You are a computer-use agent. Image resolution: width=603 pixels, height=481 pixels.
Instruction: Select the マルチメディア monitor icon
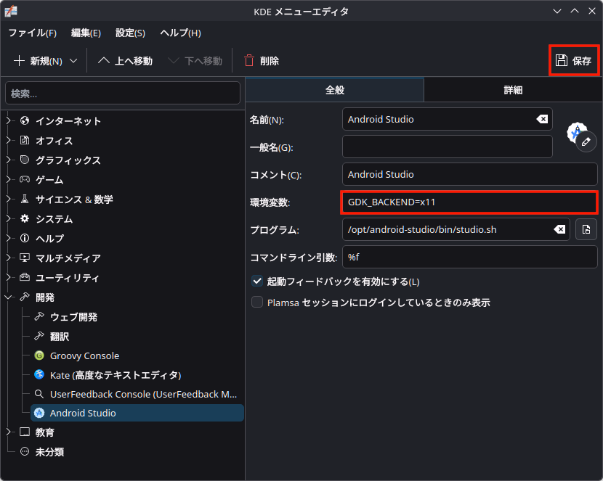(25, 258)
